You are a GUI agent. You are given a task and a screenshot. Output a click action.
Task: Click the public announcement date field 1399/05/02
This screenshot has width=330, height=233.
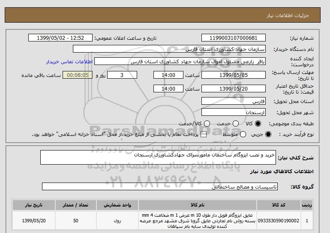[60, 38]
